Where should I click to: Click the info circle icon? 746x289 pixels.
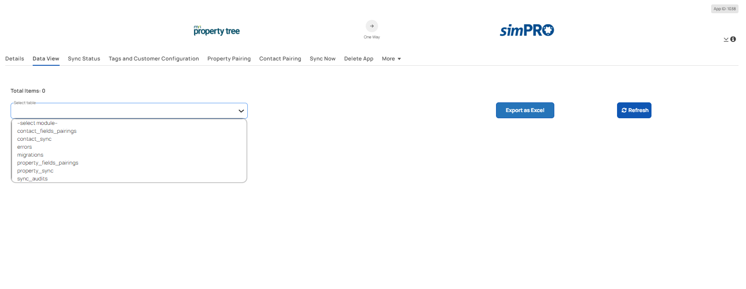click(x=733, y=39)
